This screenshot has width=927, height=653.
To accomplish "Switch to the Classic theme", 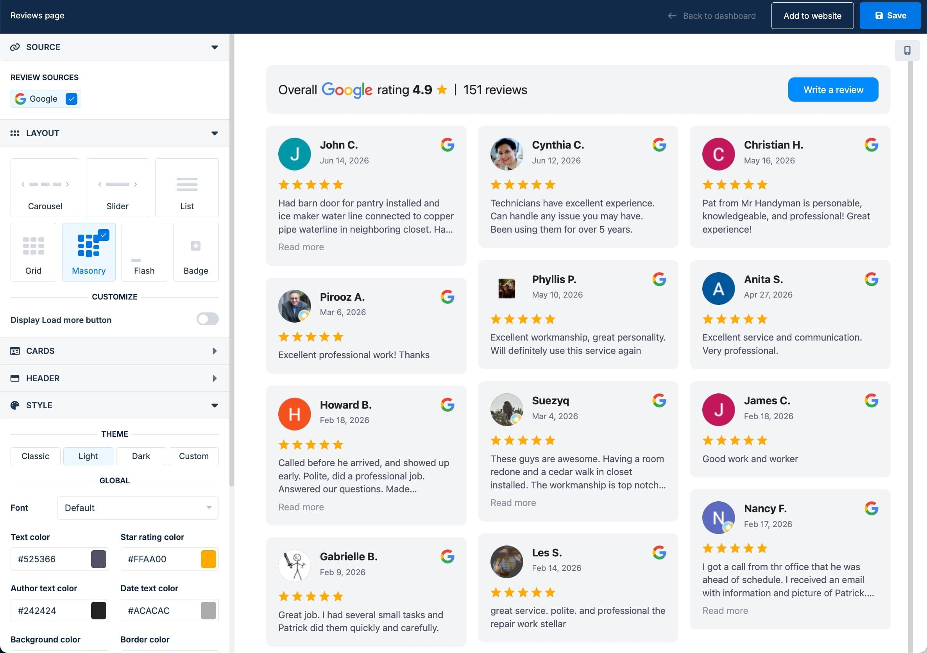I will tap(36, 456).
